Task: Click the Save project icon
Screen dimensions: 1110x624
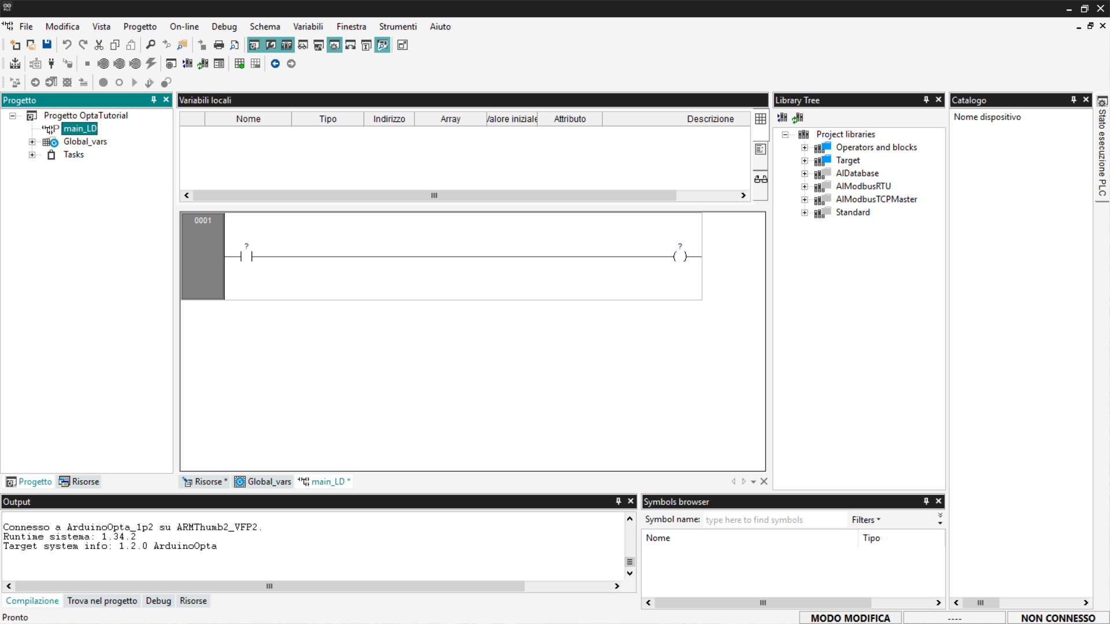Action: 47,44
